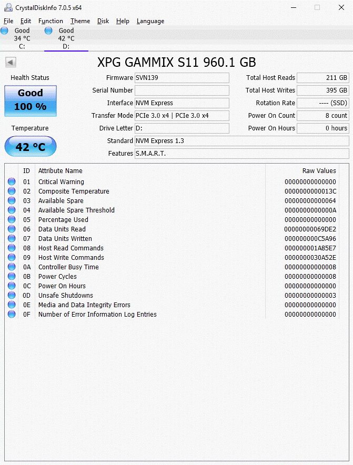Screen dimensions: 353x465
Task: Click the 42 °C temperature button
Action: click(x=31, y=147)
